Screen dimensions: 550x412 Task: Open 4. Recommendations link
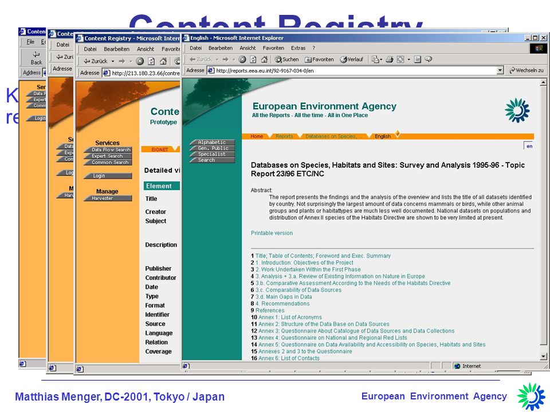click(x=282, y=303)
